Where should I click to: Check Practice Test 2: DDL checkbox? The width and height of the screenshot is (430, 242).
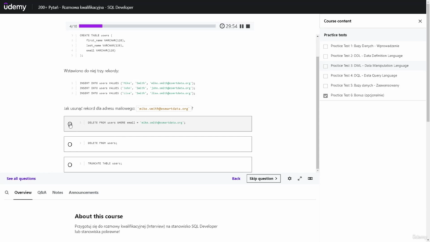pos(325,56)
